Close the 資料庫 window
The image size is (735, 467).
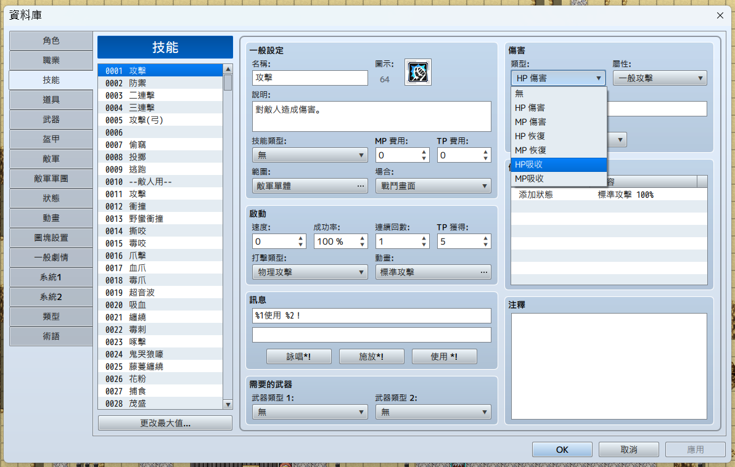pyautogui.click(x=720, y=15)
